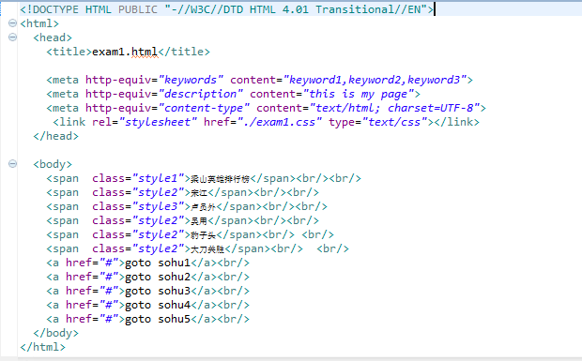Click the goto sohu1 link text

coord(158,263)
